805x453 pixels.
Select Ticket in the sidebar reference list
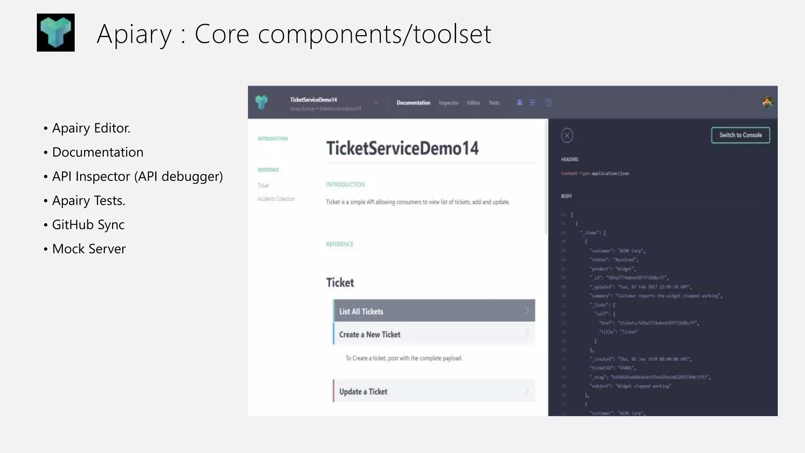tap(263, 186)
